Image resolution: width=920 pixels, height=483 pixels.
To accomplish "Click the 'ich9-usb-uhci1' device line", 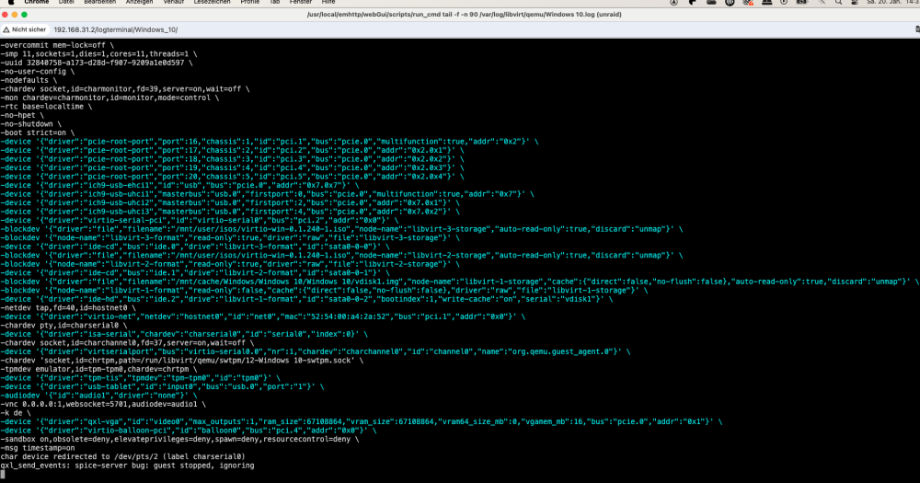I will [267, 194].
